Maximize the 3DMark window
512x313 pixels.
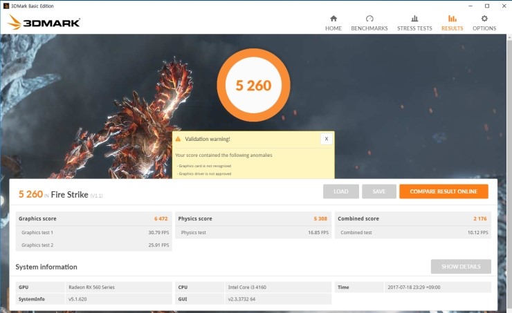point(487,6)
